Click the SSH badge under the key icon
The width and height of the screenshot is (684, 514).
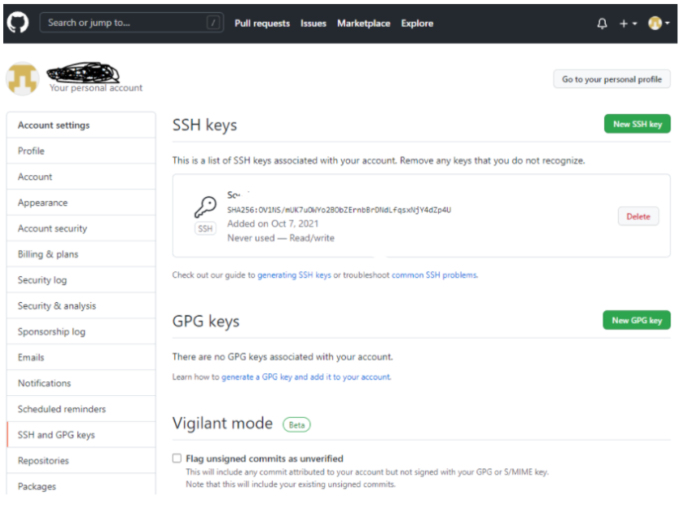coord(205,229)
